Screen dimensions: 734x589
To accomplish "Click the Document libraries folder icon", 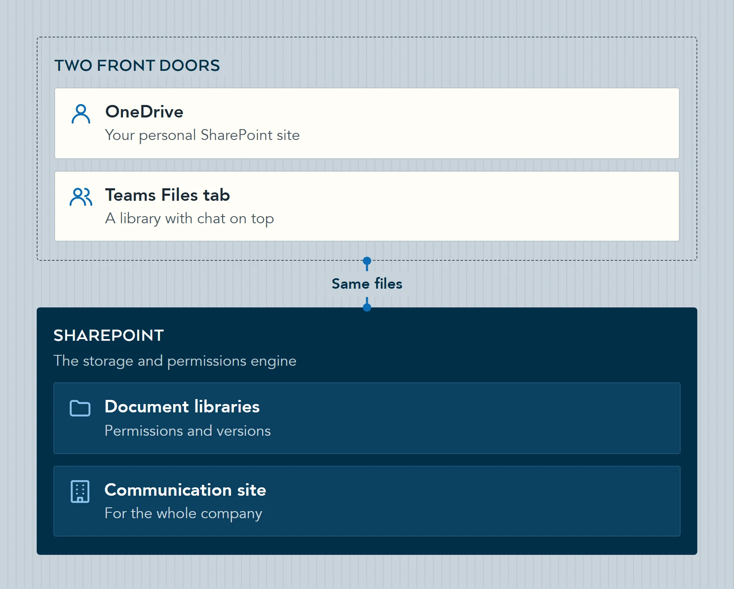I will [80, 408].
